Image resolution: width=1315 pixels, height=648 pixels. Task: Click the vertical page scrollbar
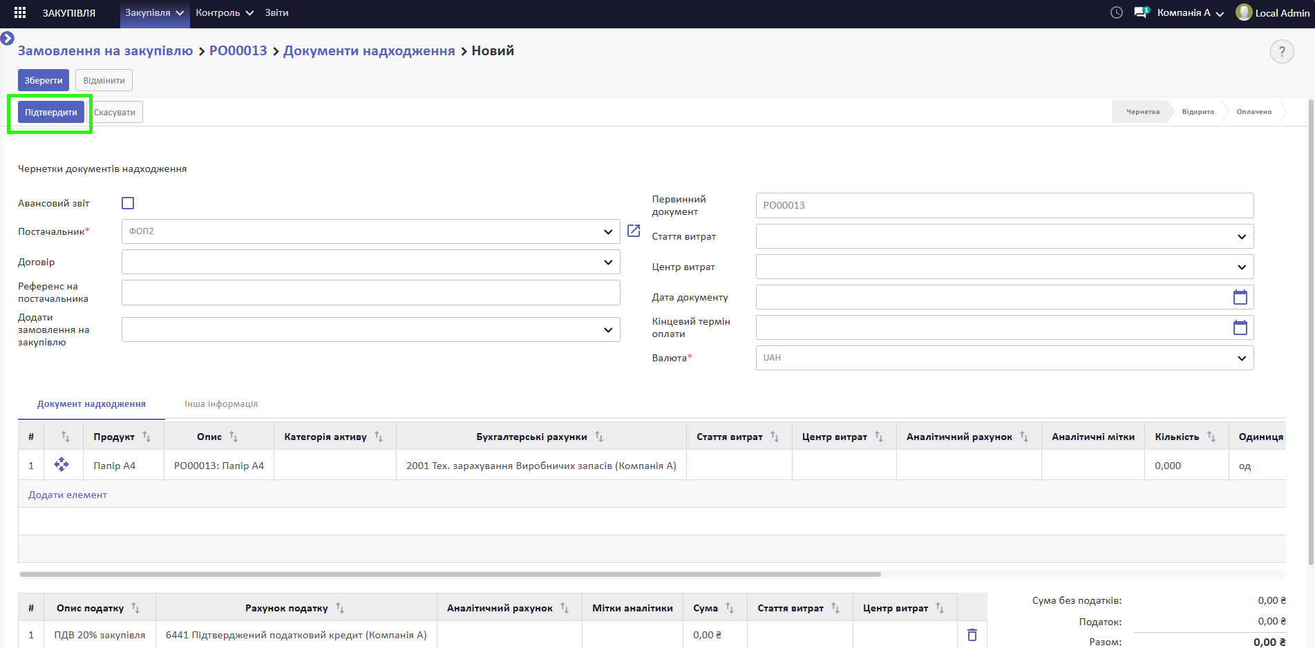point(1311,332)
